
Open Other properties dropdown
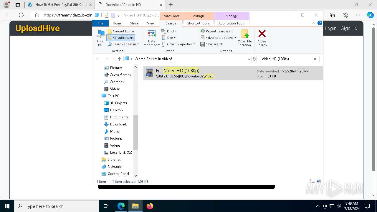pos(178,44)
